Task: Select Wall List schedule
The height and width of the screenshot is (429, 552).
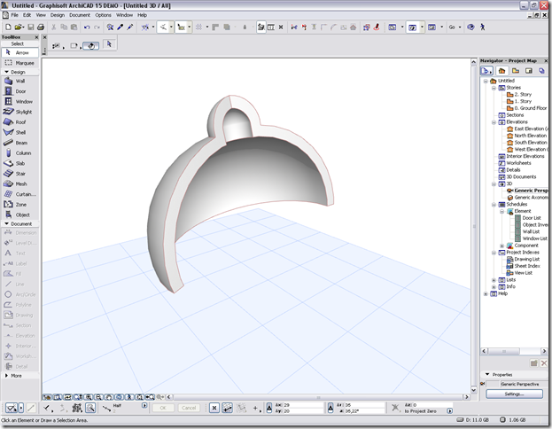Action: pos(531,231)
